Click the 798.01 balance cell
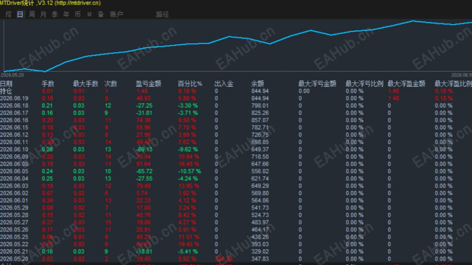472x265 pixels. click(x=260, y=105)
